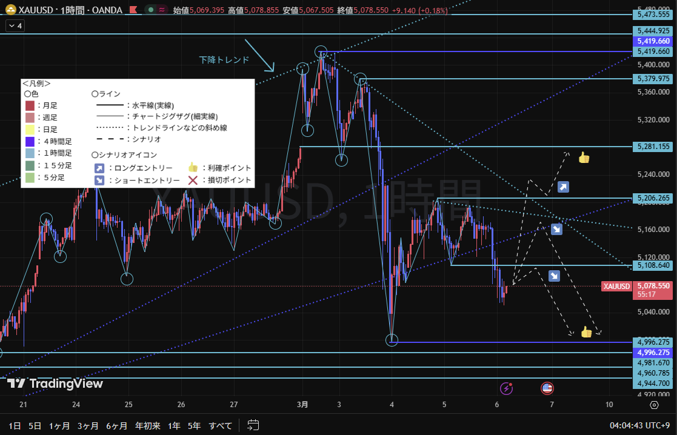Switch to 1ヶ月 date range
Viewport: 677px width, 435px height.
tap(59, 425)
